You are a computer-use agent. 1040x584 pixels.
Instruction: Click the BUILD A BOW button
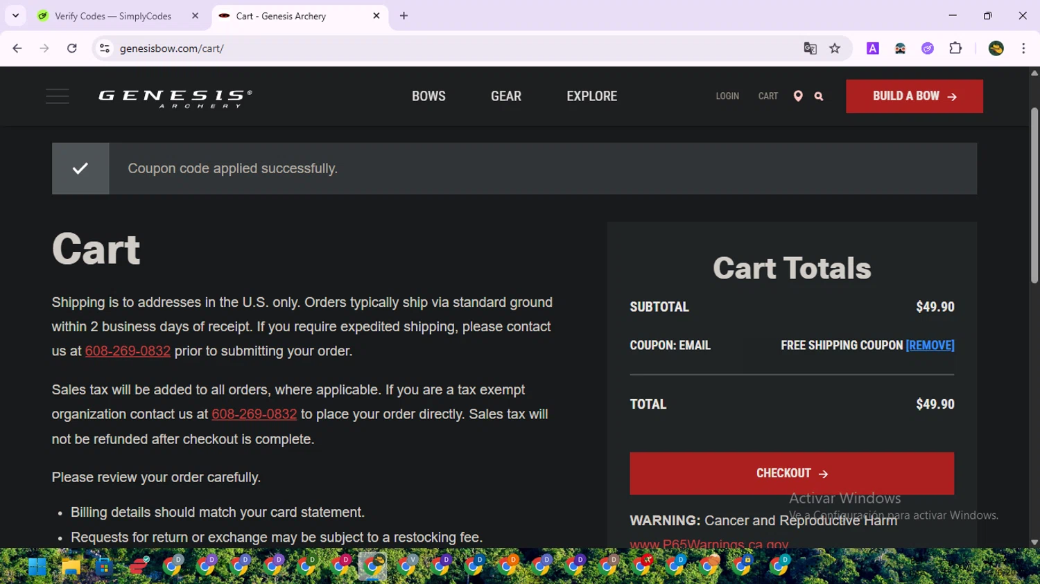coord(915,96)
